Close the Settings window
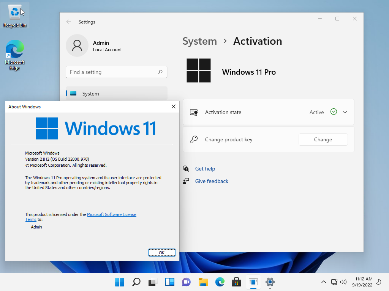 pyautogui.click(x=355, y=19)
